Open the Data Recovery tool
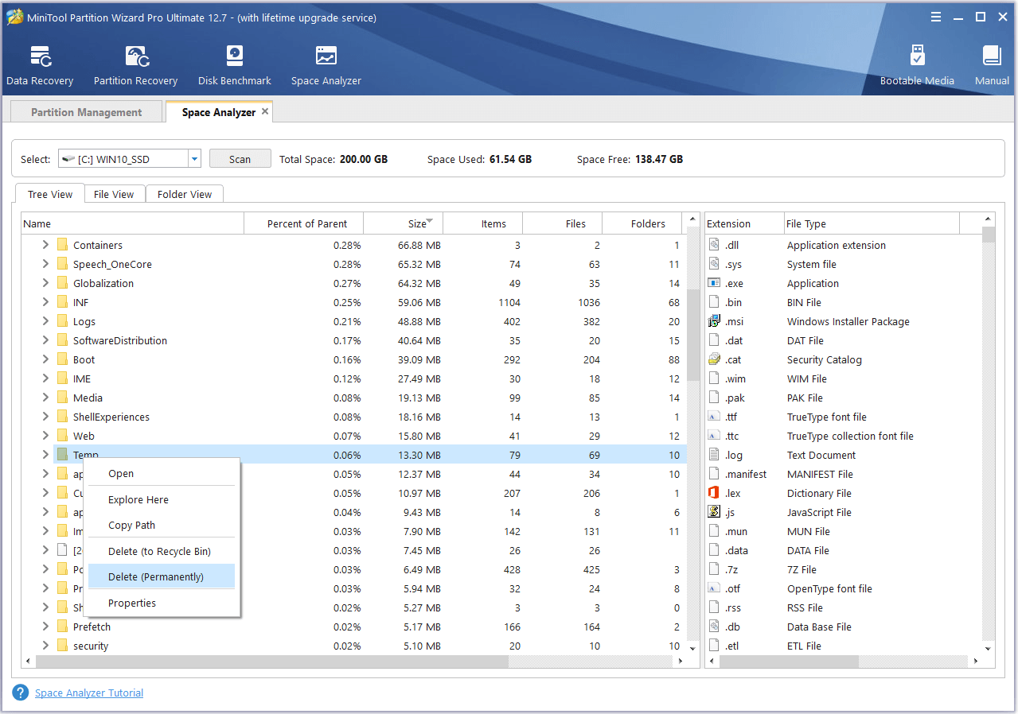This screenshot has height=714, width=1018. point(40,66)
